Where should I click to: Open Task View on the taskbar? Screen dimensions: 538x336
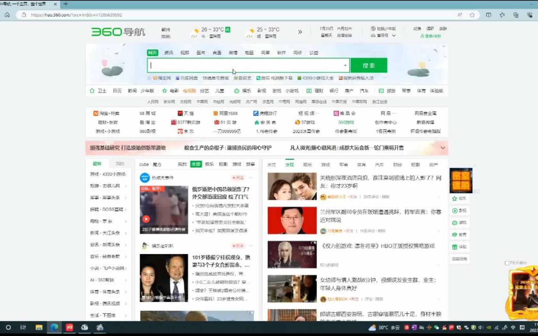(23, 327)
